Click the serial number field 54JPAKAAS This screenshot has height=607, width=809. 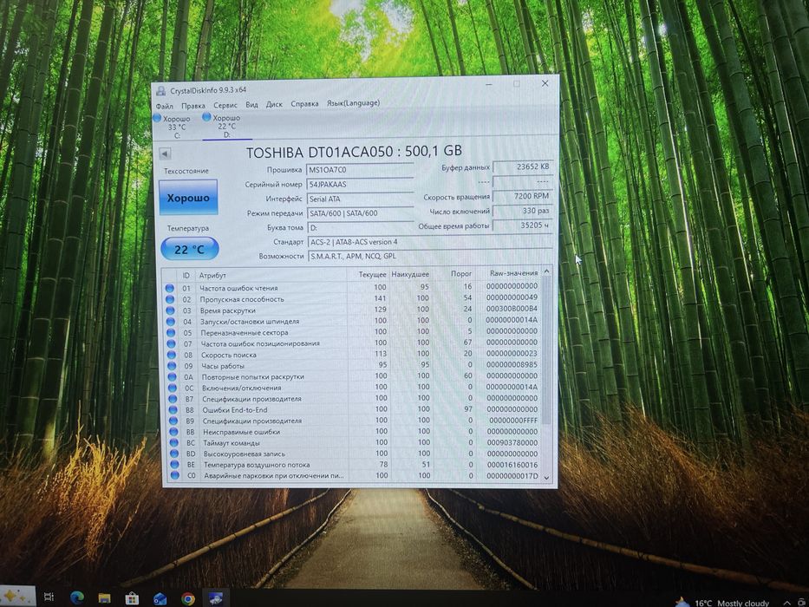(360, 184)
